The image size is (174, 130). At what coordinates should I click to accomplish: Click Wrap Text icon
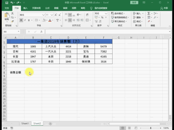coord(87,15)
